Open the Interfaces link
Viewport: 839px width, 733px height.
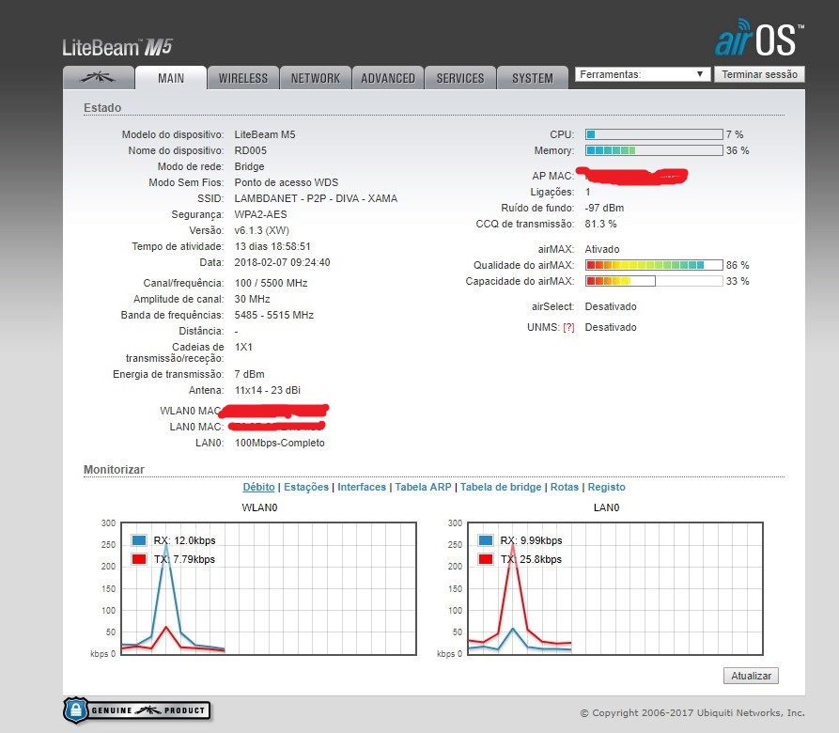(362, 487)
